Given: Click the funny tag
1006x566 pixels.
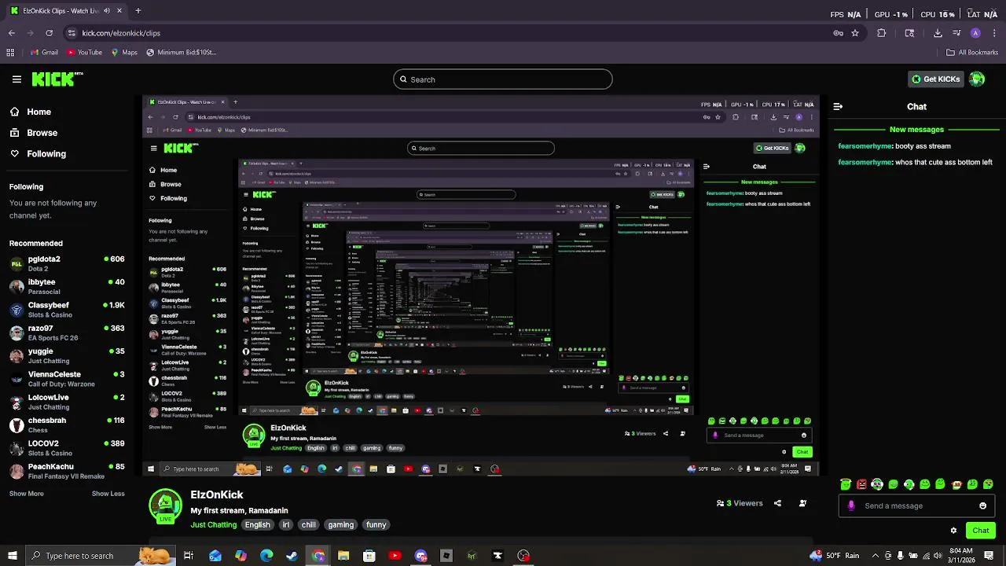Looking at the screenshot, I should click(376, 524).
